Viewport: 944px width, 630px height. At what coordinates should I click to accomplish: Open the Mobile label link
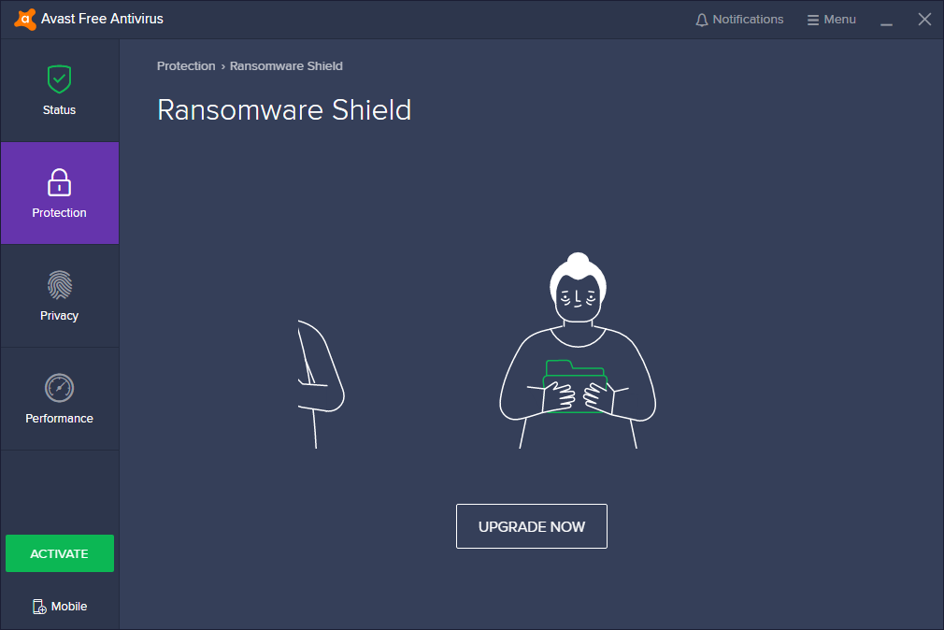(69, 607)
